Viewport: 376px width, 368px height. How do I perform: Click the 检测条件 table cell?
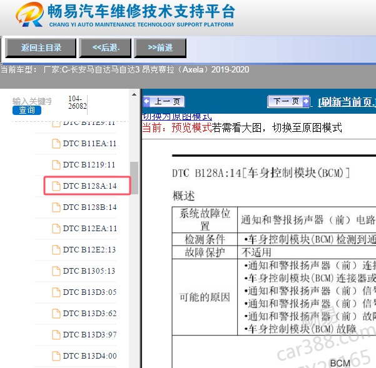pos(205,239)
